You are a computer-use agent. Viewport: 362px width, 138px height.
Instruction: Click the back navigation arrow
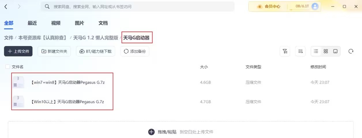click(x=6, y=6)
